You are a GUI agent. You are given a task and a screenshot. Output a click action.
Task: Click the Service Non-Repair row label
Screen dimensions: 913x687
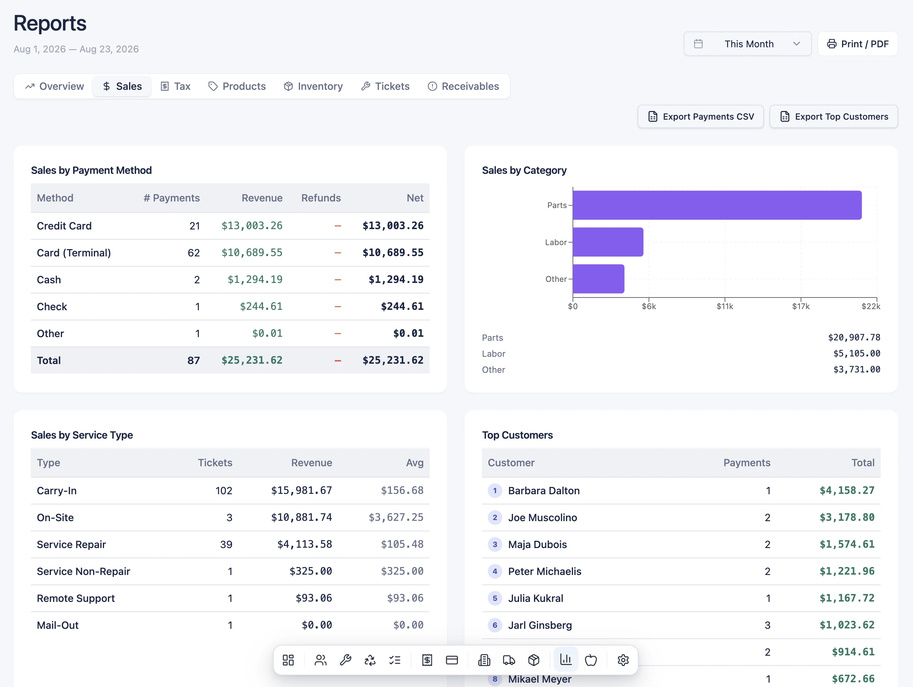[83, 571]
